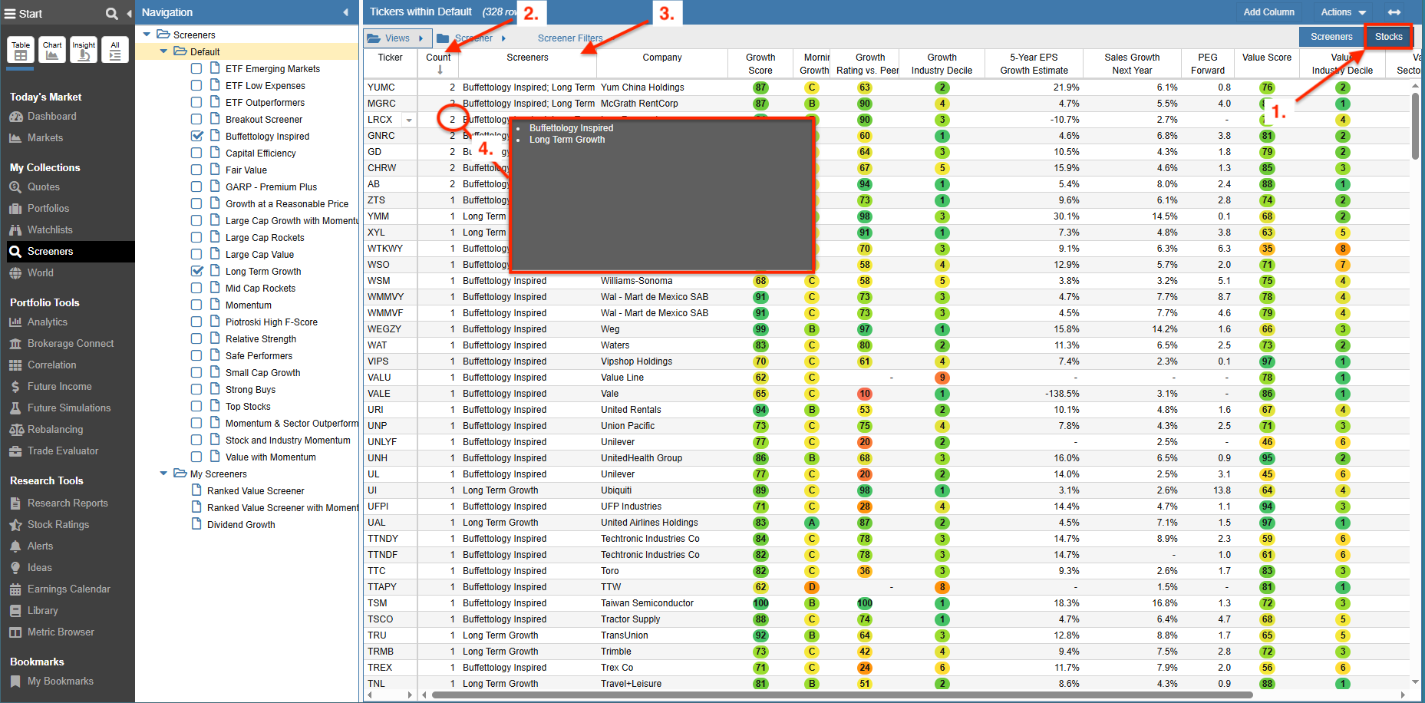Viewport: 1425px width, 703px height.
Task: Check the Large Cap Rockets screener
Action: [x=197, y=237]
